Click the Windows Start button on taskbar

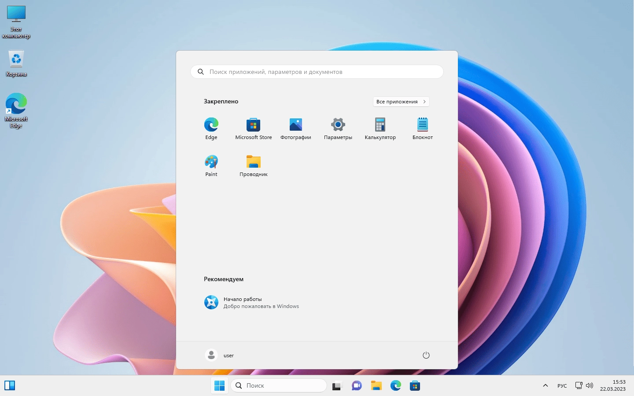click(219, 386)
